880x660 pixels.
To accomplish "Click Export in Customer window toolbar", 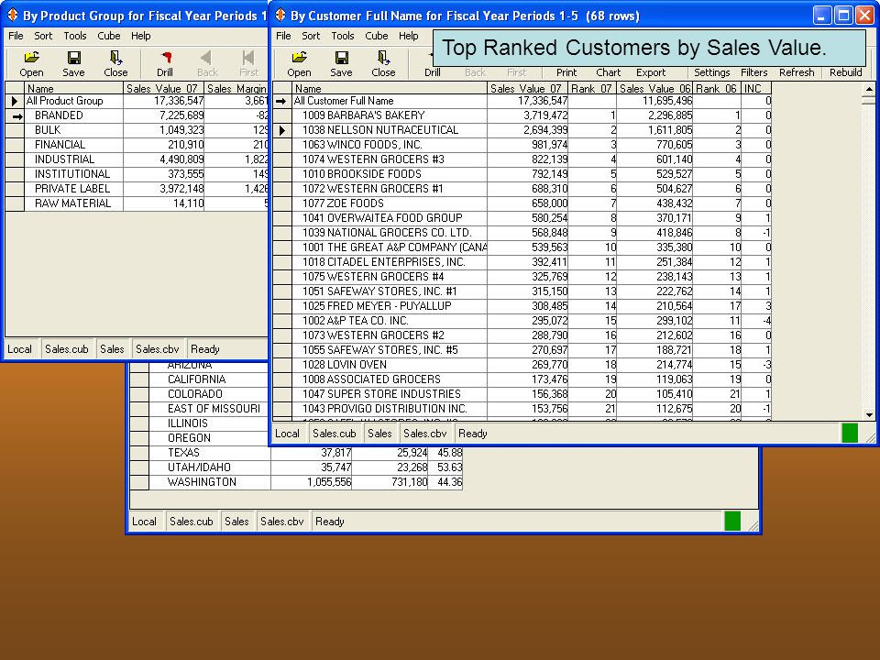I will coord(651,72).
